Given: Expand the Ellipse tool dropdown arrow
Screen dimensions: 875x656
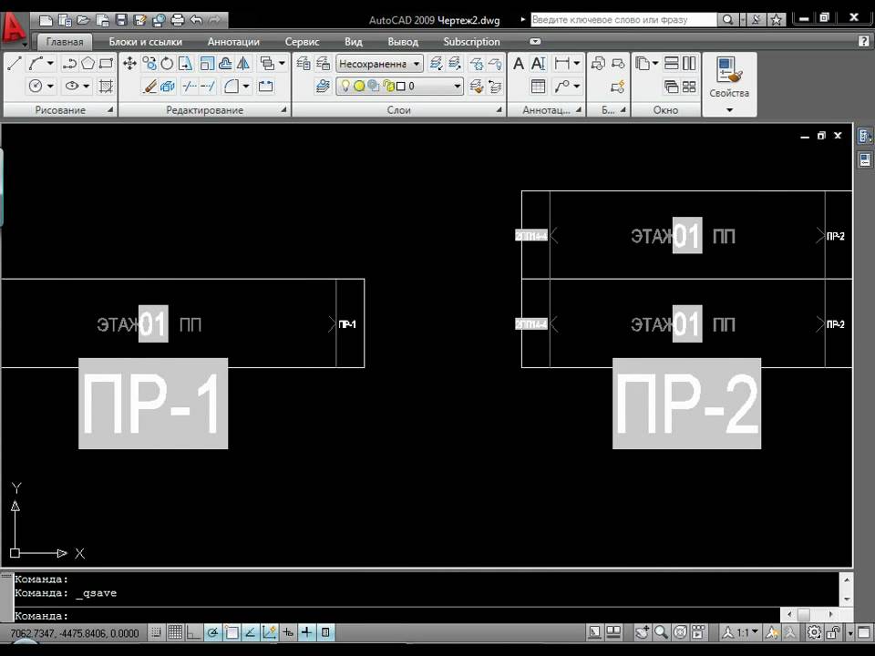Looking at the screenshot, I should [86, 87].
